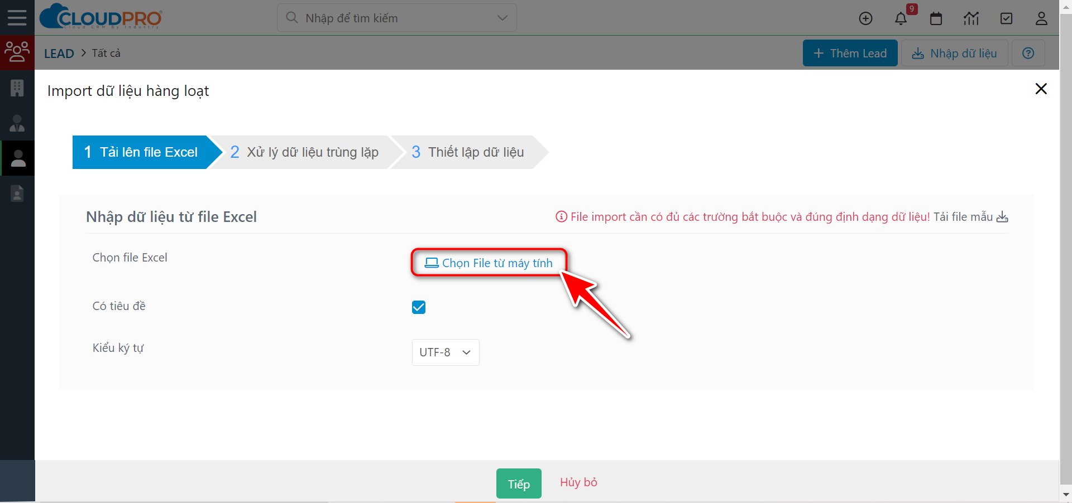
Task: Download the sample file icon
Action: point(1003,217)
